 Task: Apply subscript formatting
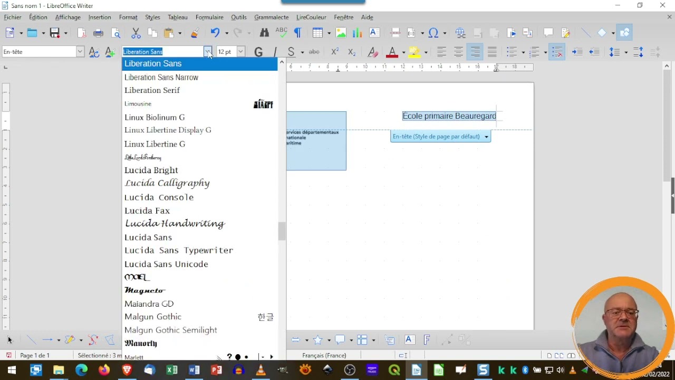pyautogui.click(x=352, y=52)
